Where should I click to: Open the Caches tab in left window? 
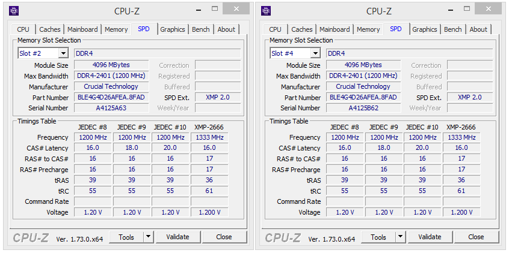50,29
